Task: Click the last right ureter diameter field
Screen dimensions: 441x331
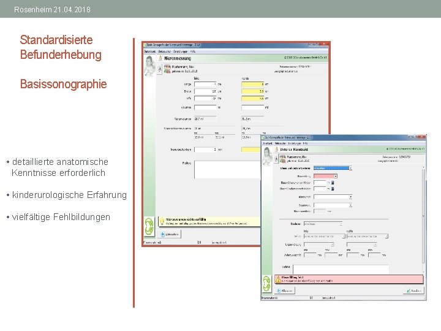Action: click(x=374, y=255)
